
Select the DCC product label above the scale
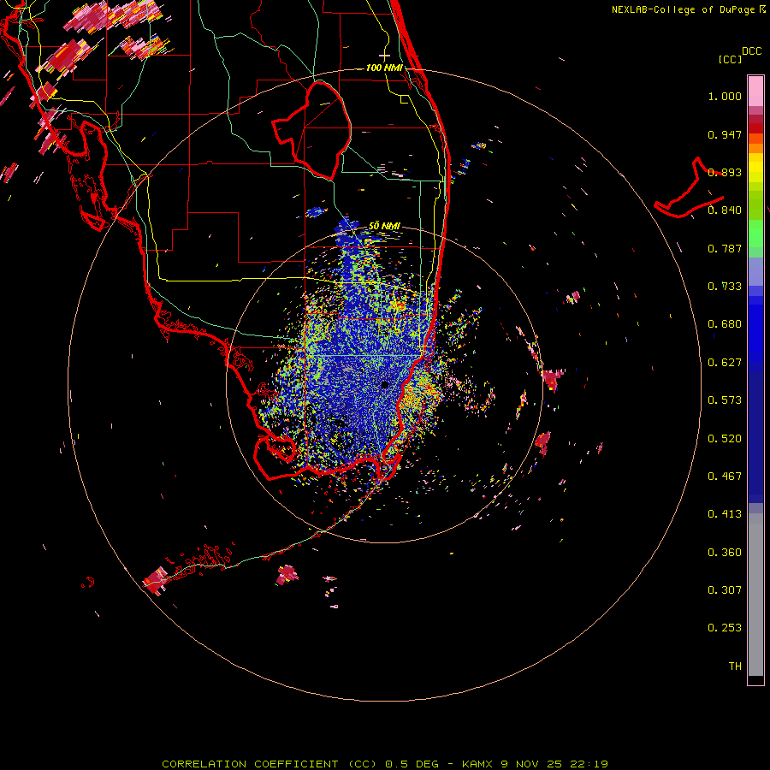(x=751, y=51)
